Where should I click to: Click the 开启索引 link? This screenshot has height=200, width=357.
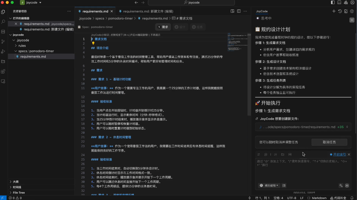click(x=340, y=155)
